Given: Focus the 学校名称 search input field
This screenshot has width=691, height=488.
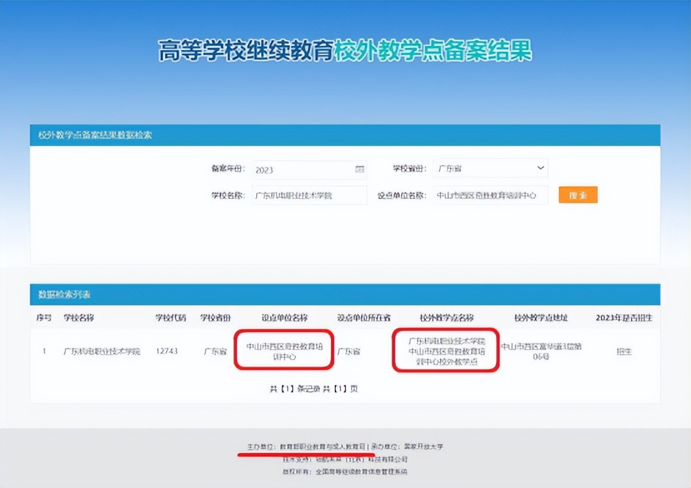Looking at the screenshot, I should pos(309,195).
